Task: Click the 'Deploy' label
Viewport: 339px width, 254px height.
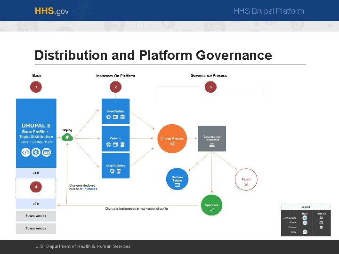Action: [x=67, y=130]
